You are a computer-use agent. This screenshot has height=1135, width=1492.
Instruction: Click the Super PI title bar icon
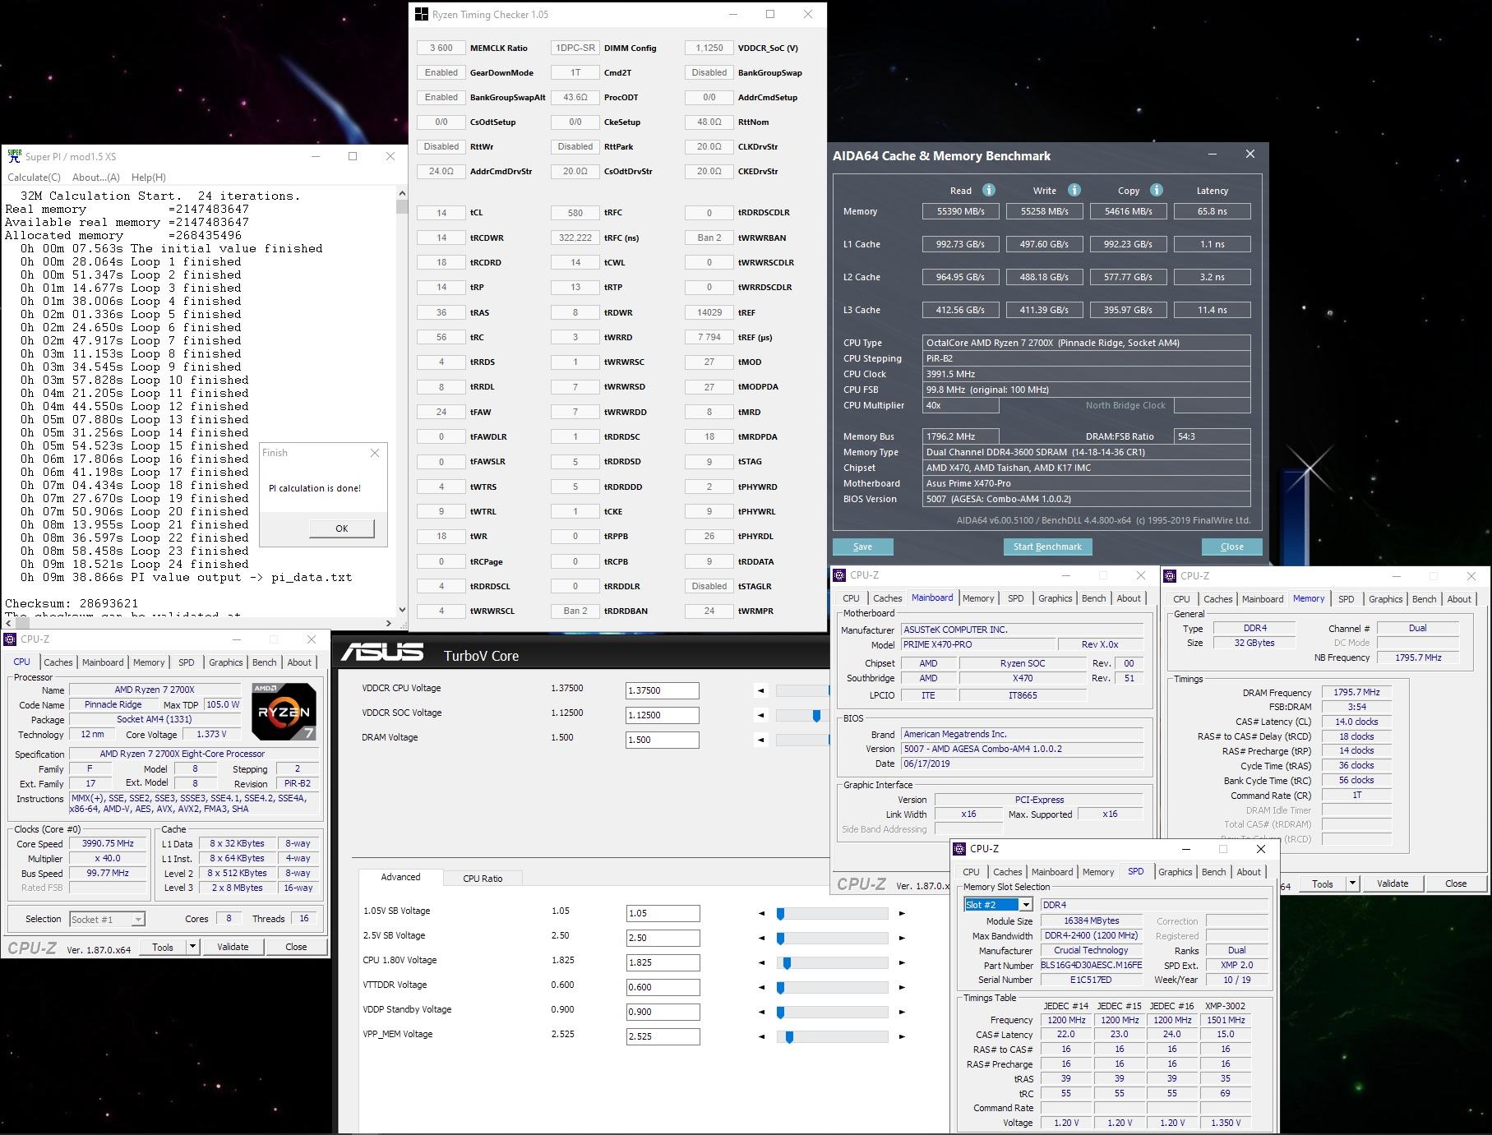(14, 156)
